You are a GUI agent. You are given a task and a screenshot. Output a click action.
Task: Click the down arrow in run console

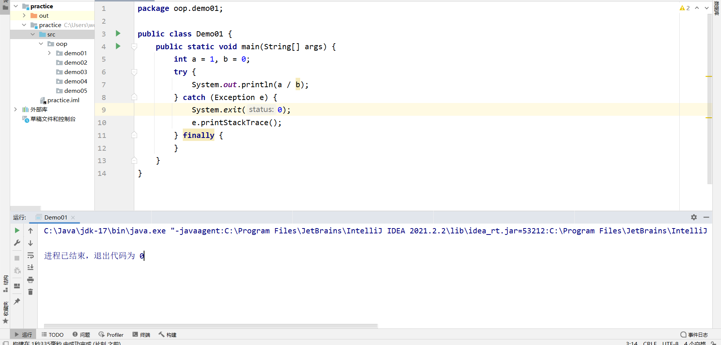30,243
